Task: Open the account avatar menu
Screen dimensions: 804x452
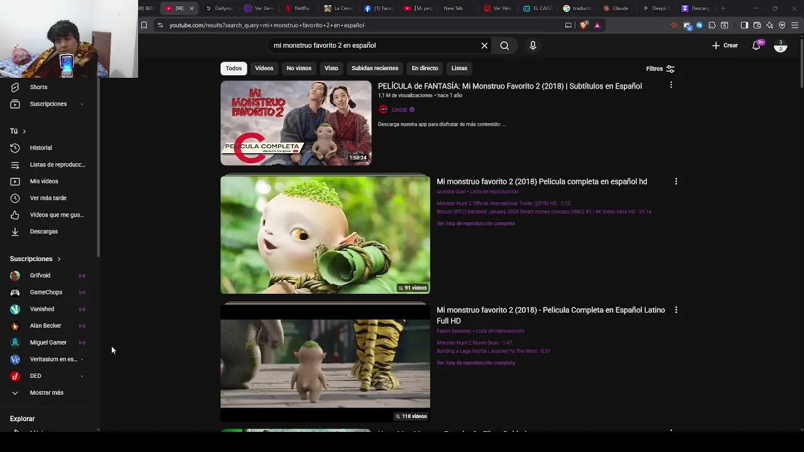Action: point(780,46)
